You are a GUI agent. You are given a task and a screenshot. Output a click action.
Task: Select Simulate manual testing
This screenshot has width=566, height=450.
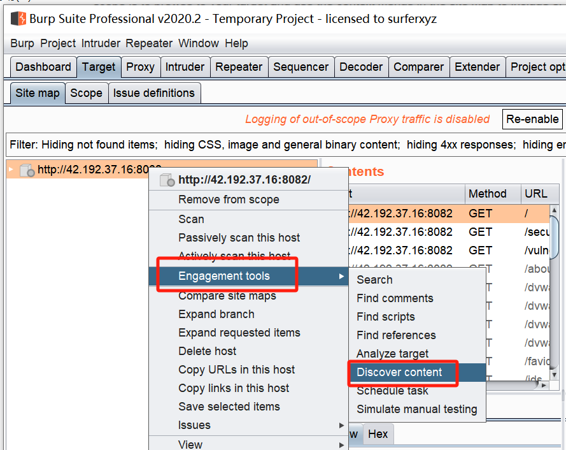point(417,409)
